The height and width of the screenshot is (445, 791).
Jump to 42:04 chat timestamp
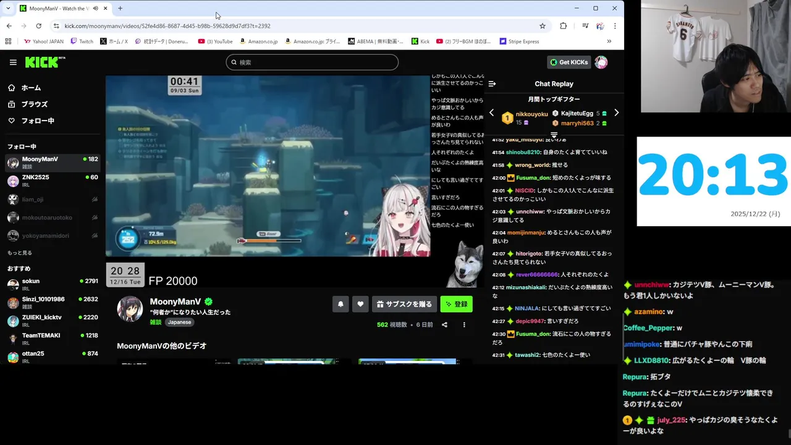click(499, 232)
